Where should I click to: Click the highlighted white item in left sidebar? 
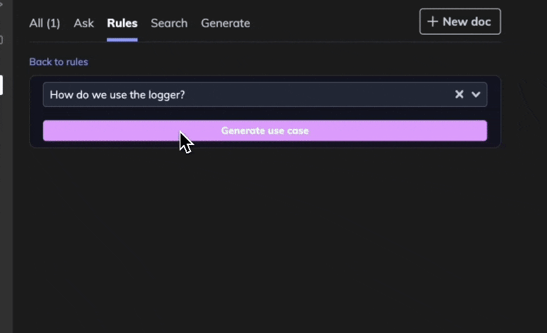[x=1, y=85]
